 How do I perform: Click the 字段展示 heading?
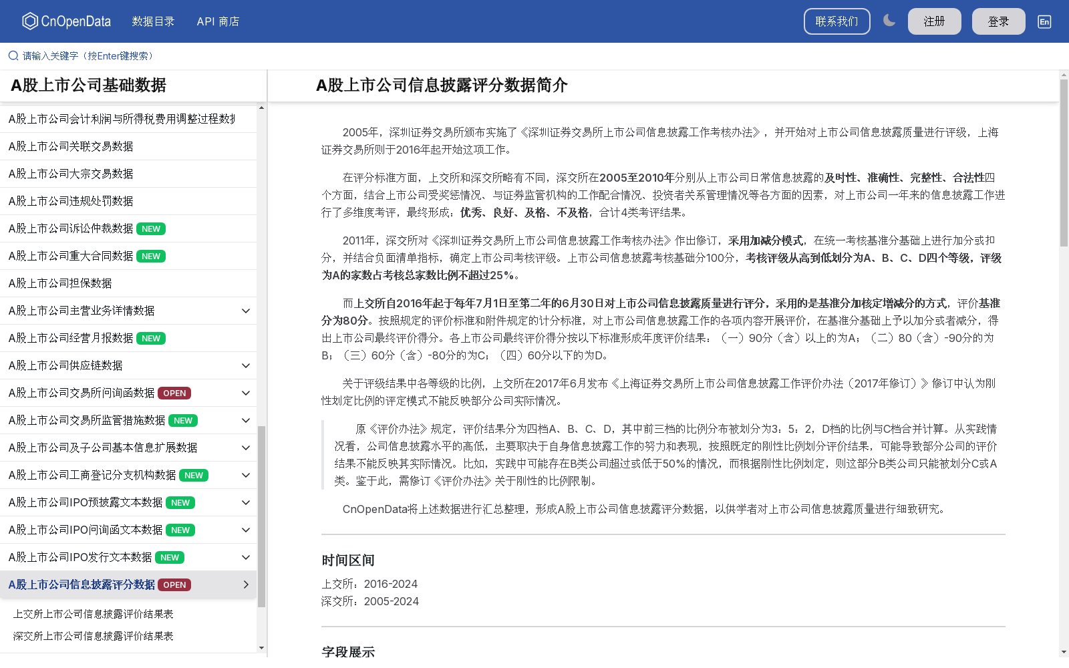pyautogui.click(x=348, y=652)
